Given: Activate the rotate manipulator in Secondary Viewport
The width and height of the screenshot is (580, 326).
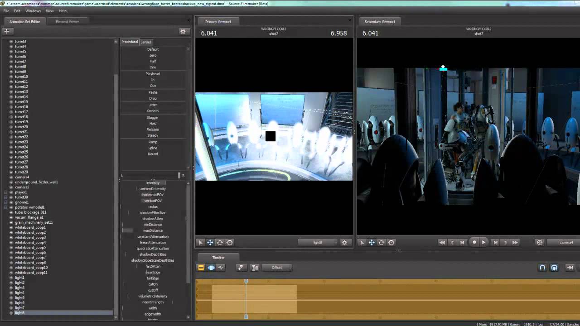Looking at the screenshot, I should [x=382, y=243].
